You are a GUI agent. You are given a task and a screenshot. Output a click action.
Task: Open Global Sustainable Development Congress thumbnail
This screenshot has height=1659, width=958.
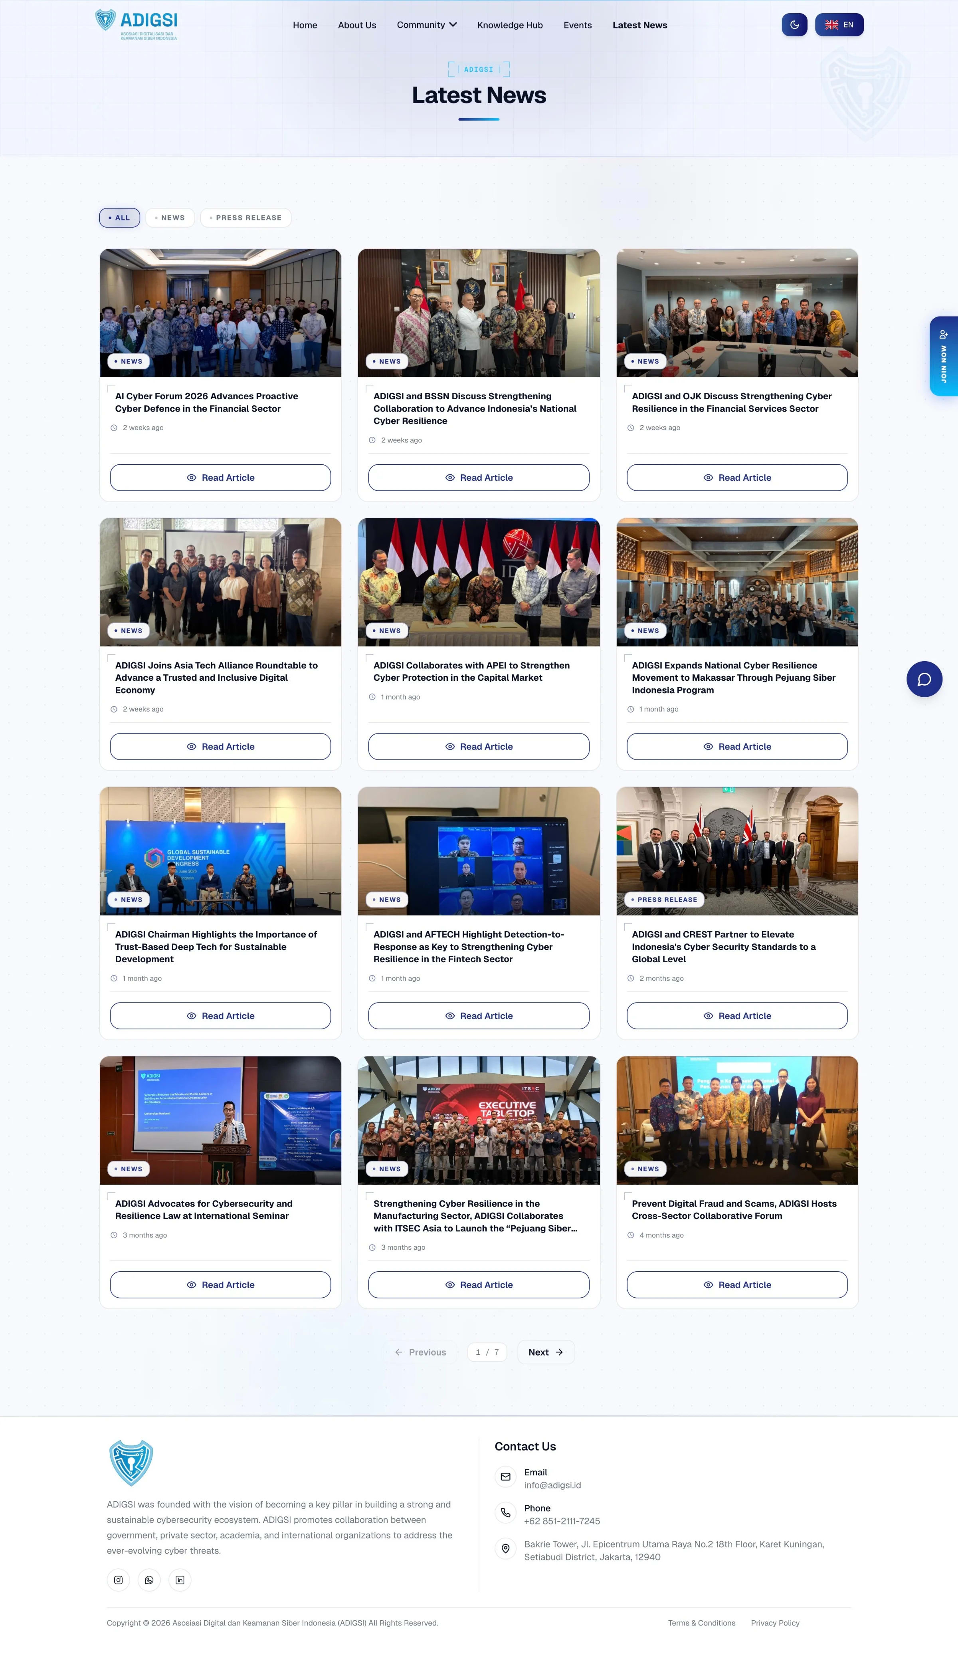tap(220, 851)
